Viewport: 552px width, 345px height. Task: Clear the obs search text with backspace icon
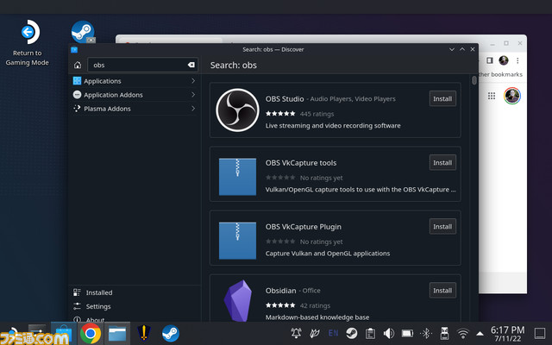[191, 65]
